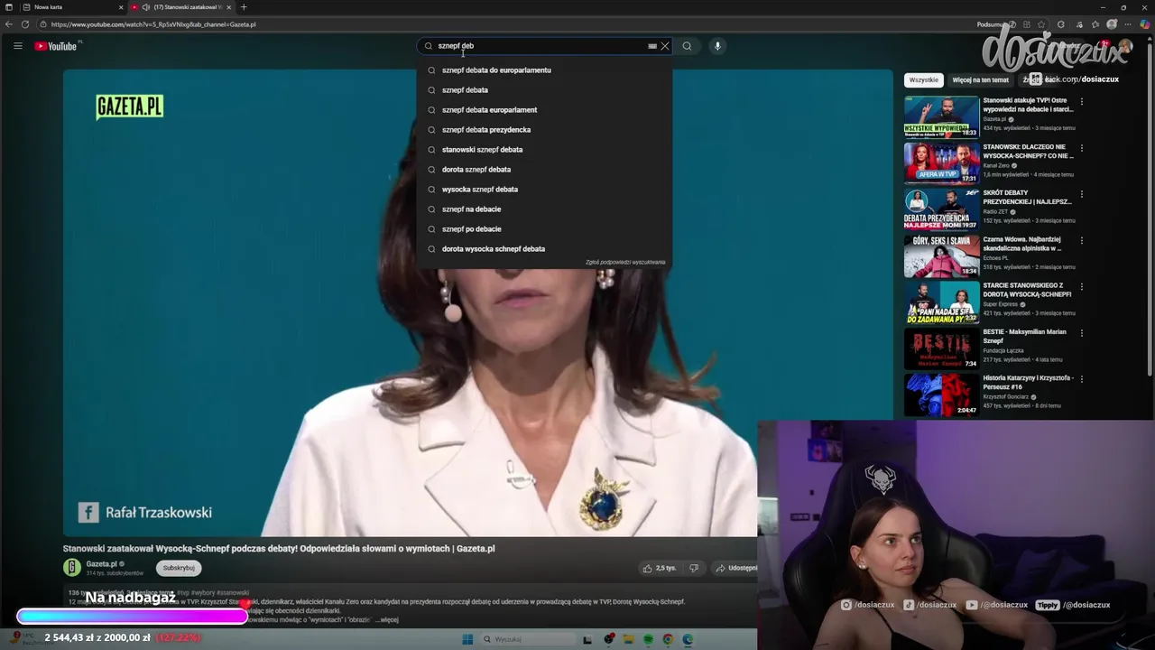Start voice search with microphone icon
Screen dimensions: 1155x650
point(717,46)
